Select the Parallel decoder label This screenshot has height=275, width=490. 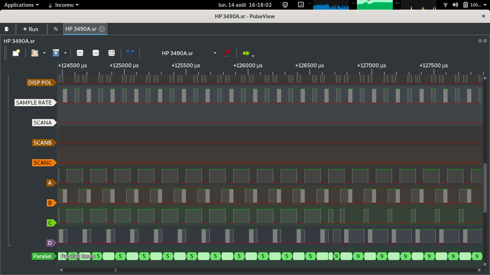click(x=44, y=256)
